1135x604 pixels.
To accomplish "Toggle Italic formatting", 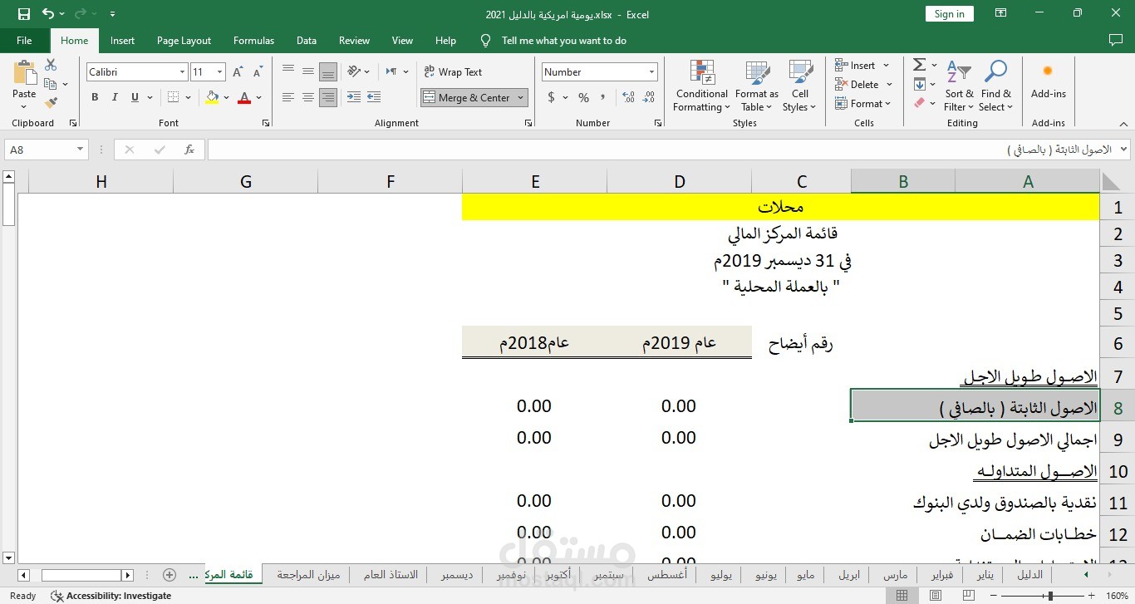I will [114, 97].
